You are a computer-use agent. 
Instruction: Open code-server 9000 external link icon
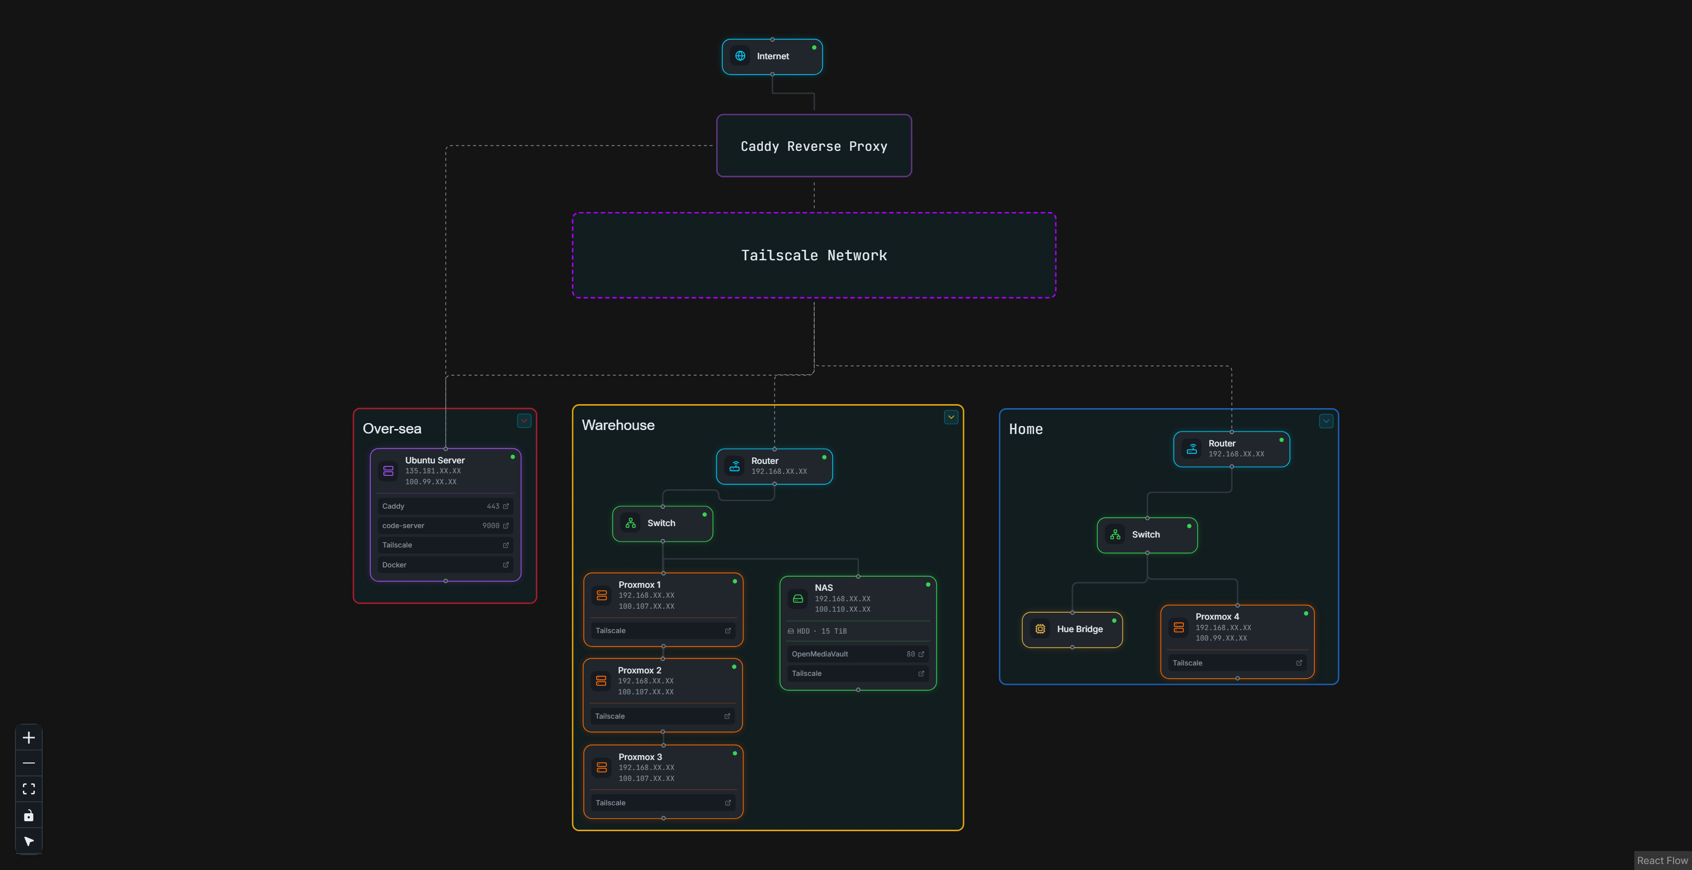506,526
